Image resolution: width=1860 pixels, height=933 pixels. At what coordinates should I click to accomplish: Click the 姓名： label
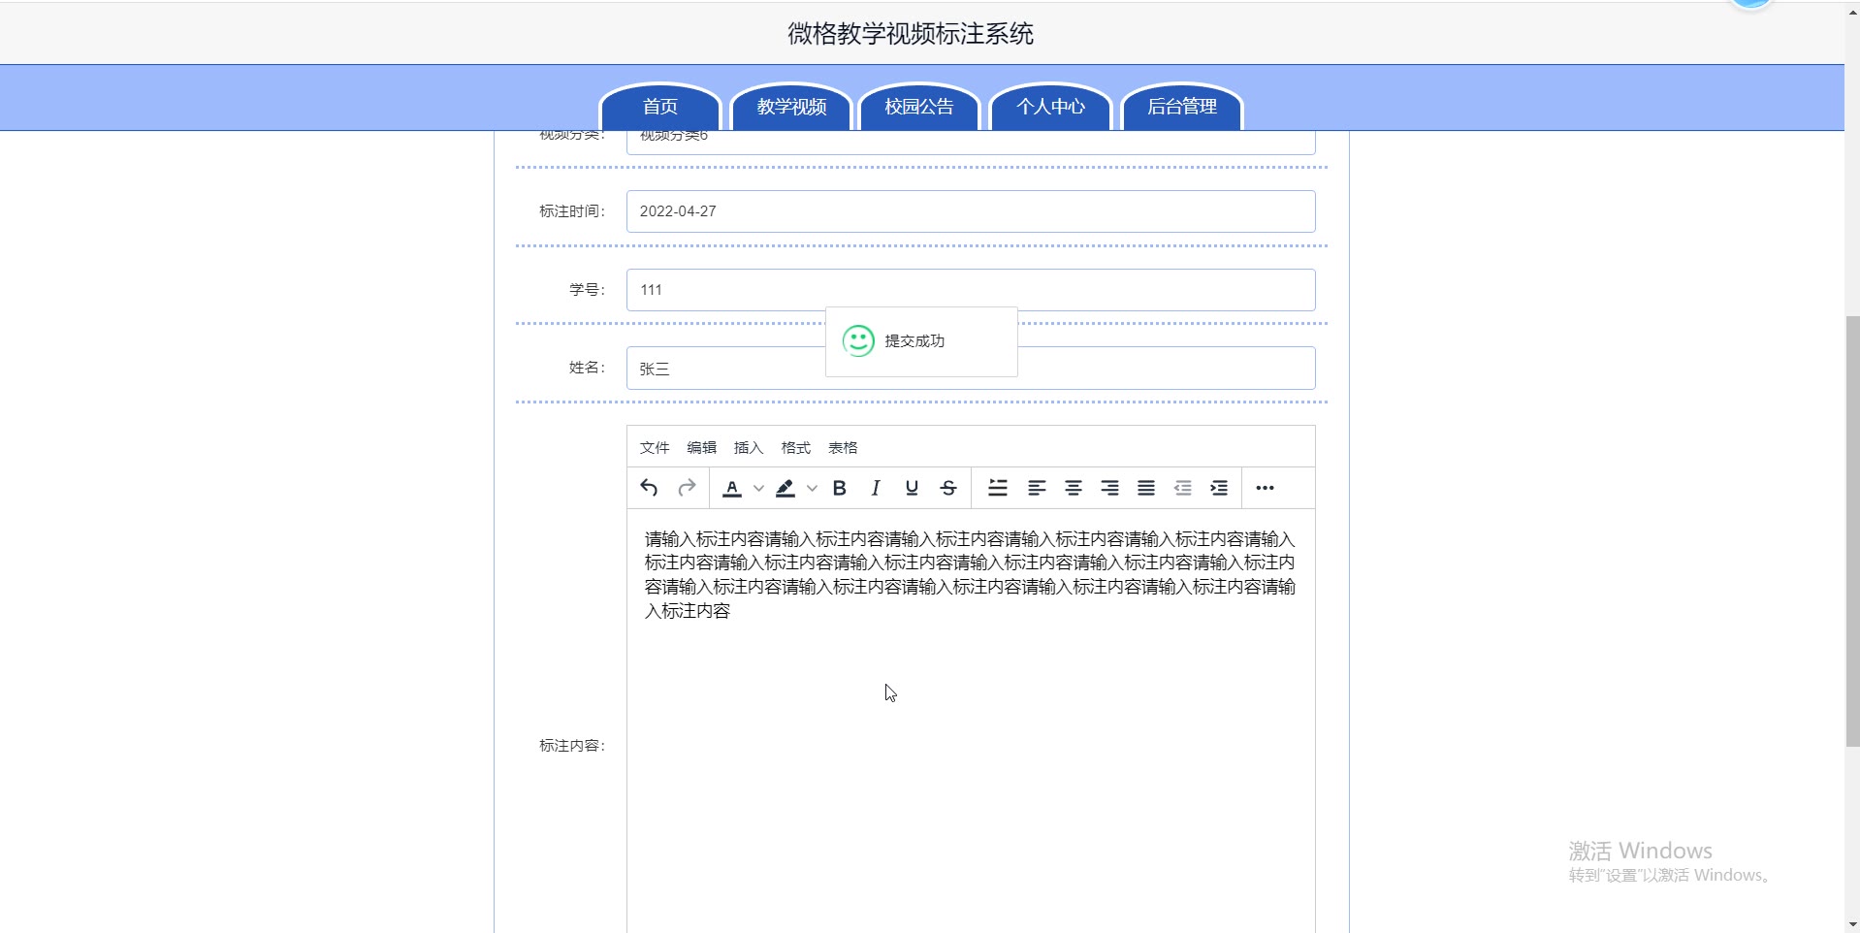point(587,368)
